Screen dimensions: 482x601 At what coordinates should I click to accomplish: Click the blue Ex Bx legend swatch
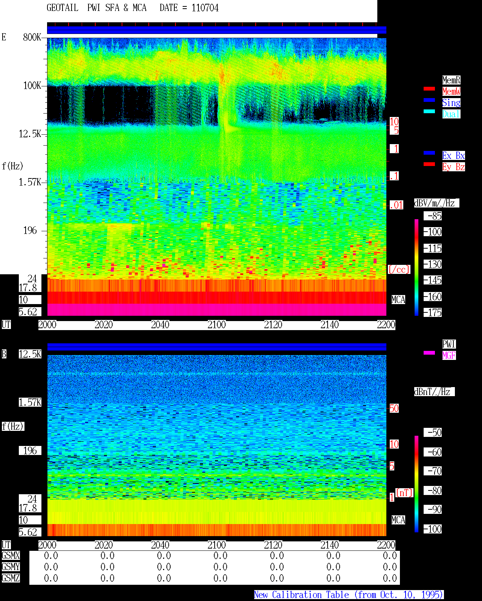(429, 153)
